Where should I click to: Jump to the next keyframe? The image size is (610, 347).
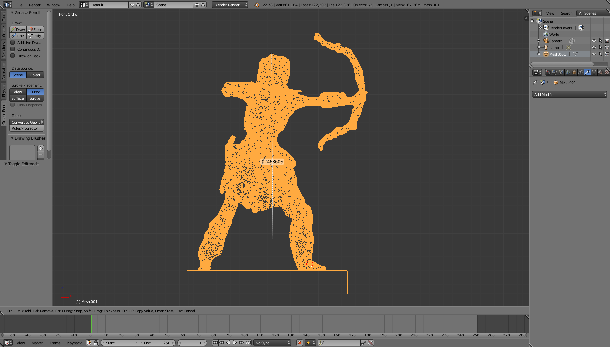(241, 343)
